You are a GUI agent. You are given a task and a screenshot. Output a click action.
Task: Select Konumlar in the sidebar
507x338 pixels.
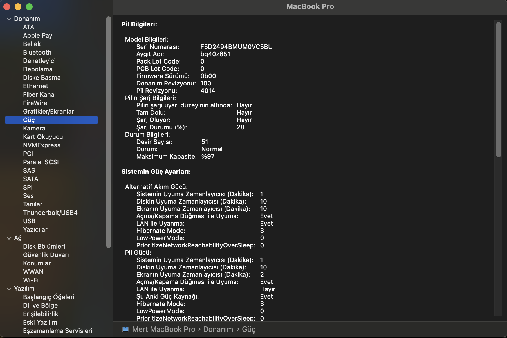click(37, 263)
